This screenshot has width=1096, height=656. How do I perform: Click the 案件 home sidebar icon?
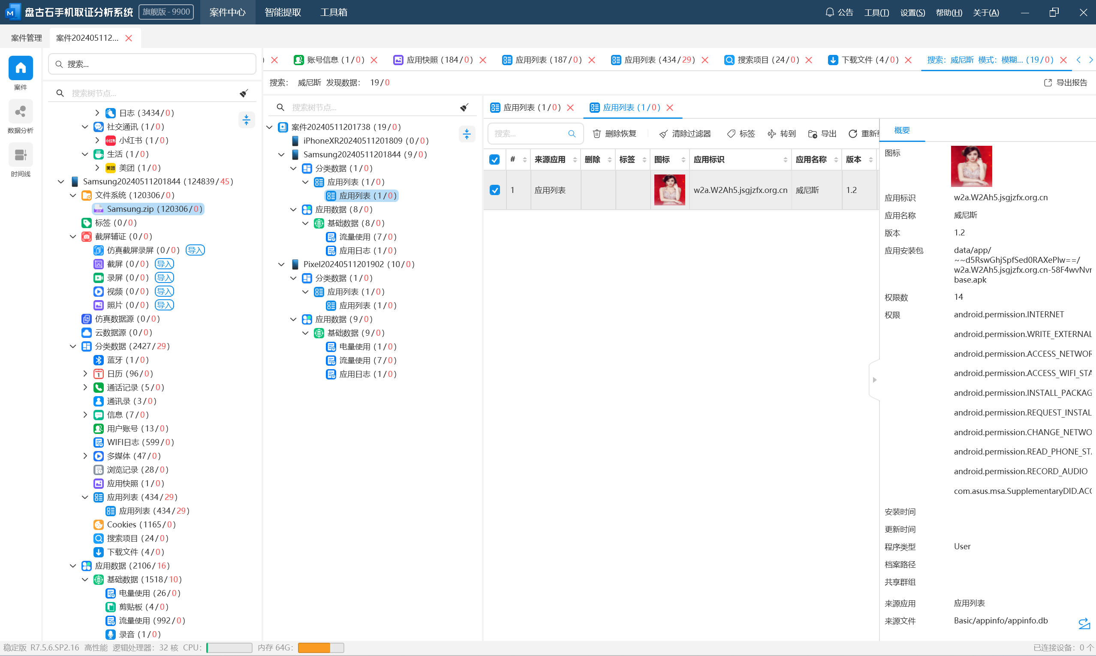20,68
